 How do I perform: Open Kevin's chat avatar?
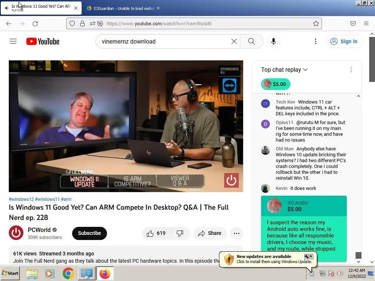[265, 188]
